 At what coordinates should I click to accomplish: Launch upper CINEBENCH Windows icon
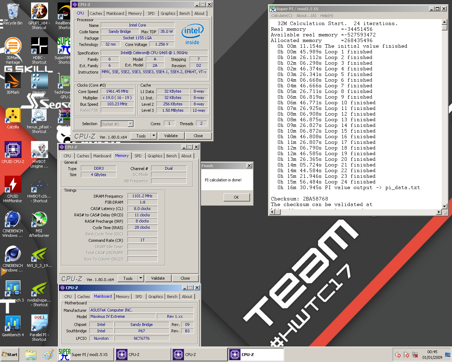(x=13, y=224)
